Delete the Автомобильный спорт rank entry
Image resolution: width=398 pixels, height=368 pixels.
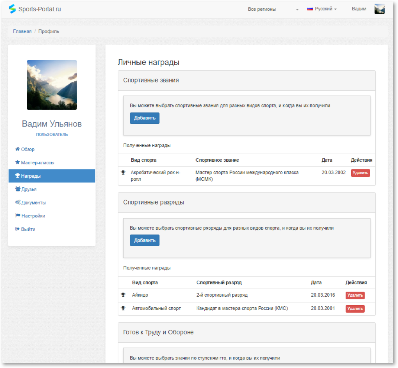(x=355, y=308)
